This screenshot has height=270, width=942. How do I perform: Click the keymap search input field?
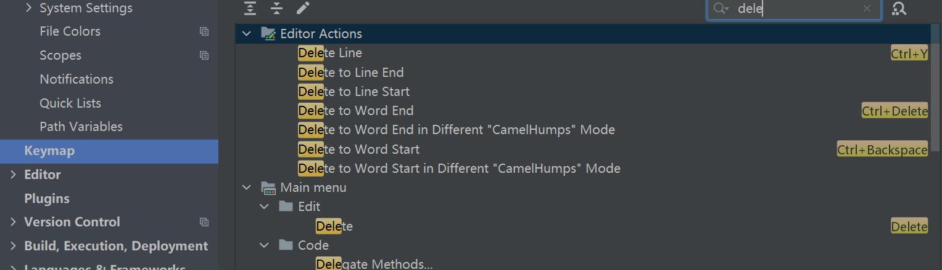[x=796, y=9]
